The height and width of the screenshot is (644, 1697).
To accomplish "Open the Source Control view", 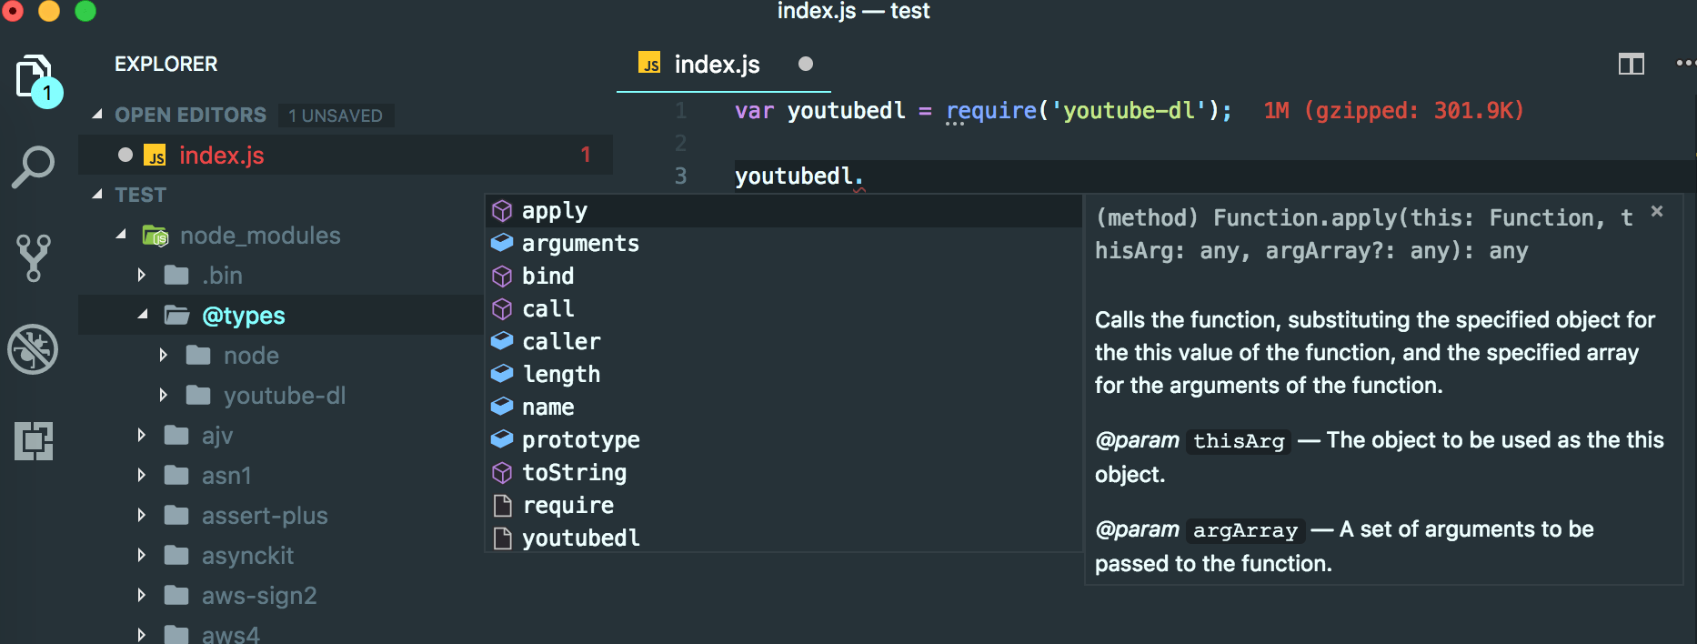I will pos(34,258).
